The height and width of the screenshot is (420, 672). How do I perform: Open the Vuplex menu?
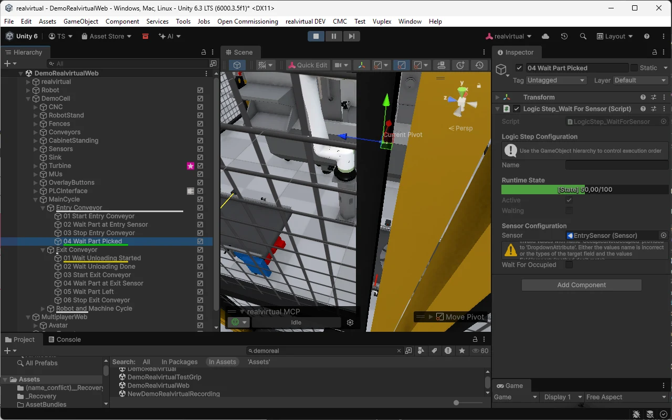382,22
